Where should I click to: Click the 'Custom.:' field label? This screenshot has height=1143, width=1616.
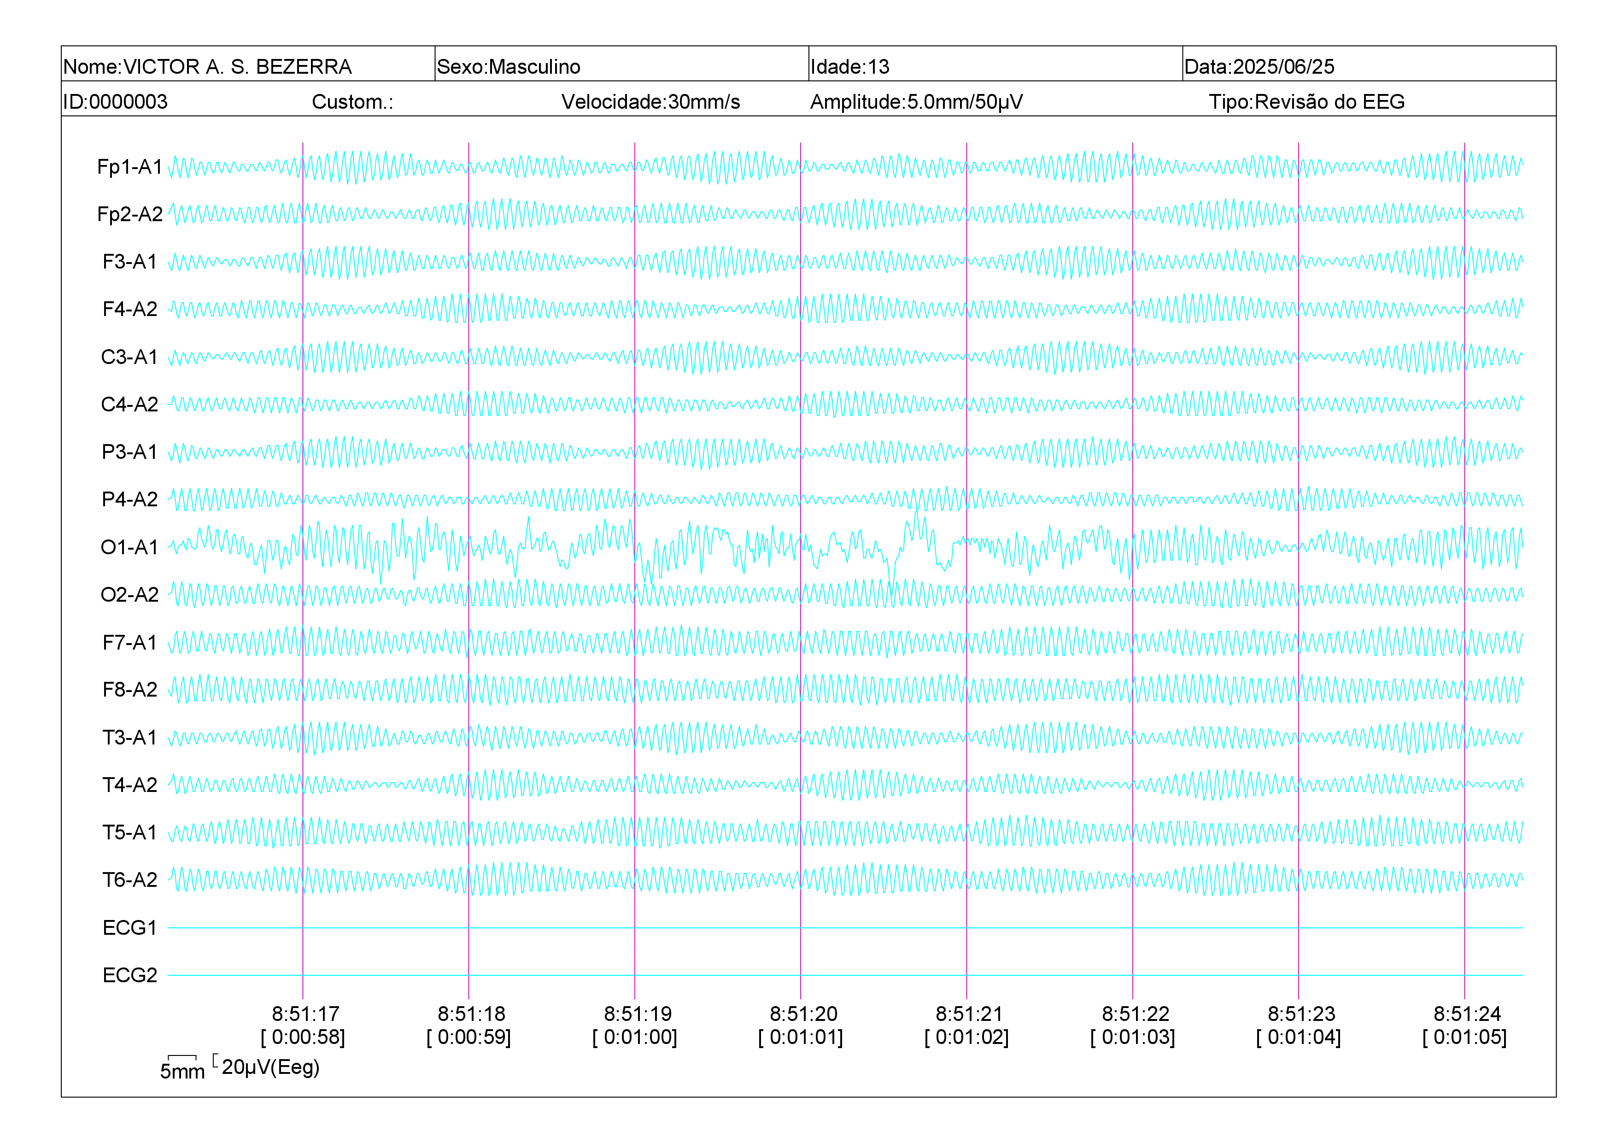[352, 102]
